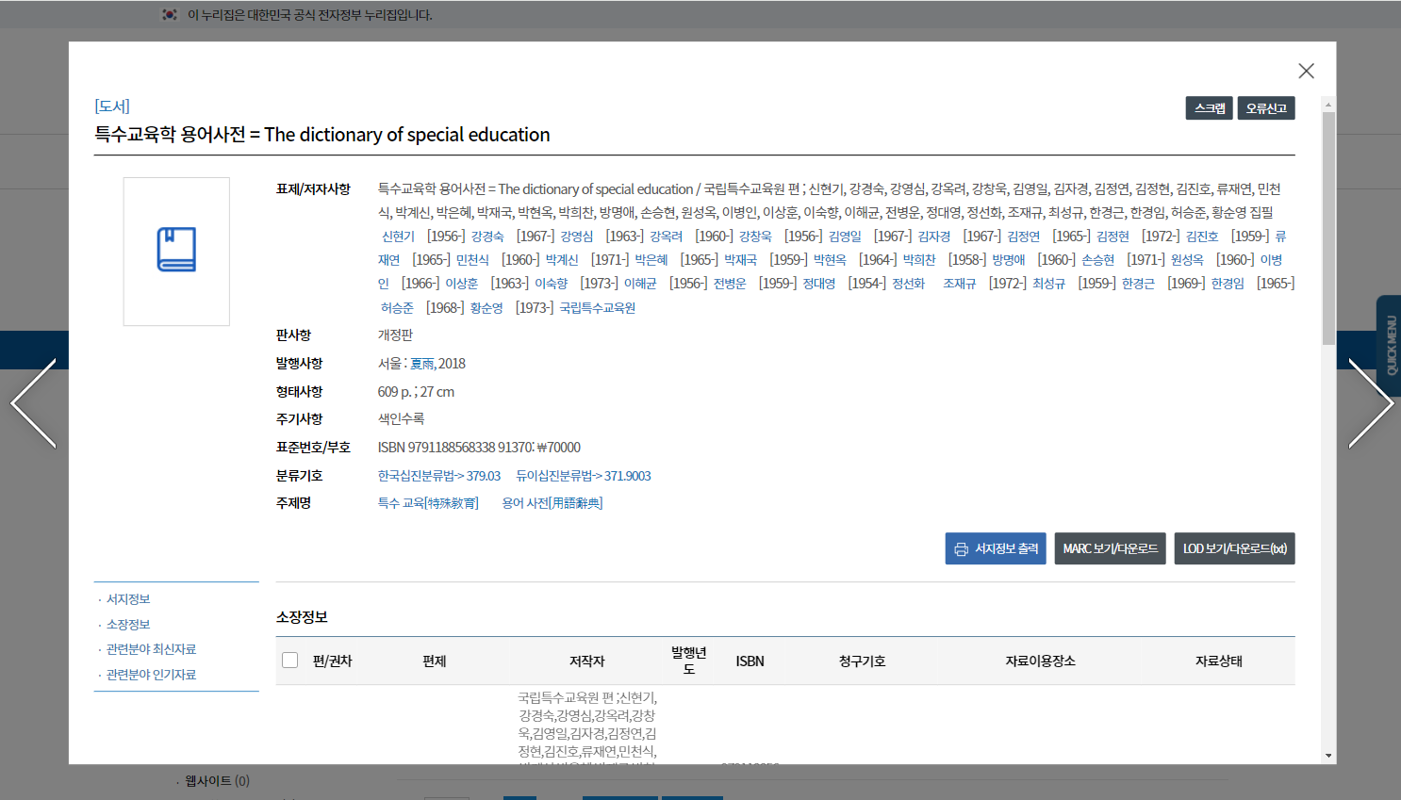The height and width of the screenshot is (800, 1401).
Task: Click the 서지정보 출력 print button
Action: click(996, 548)
